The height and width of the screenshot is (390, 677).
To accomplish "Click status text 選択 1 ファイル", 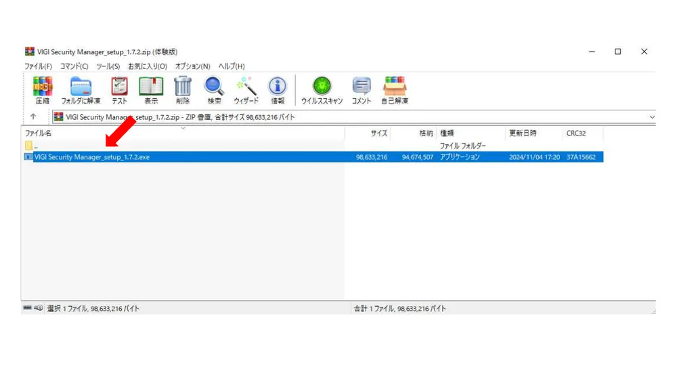I will point(93,308).
